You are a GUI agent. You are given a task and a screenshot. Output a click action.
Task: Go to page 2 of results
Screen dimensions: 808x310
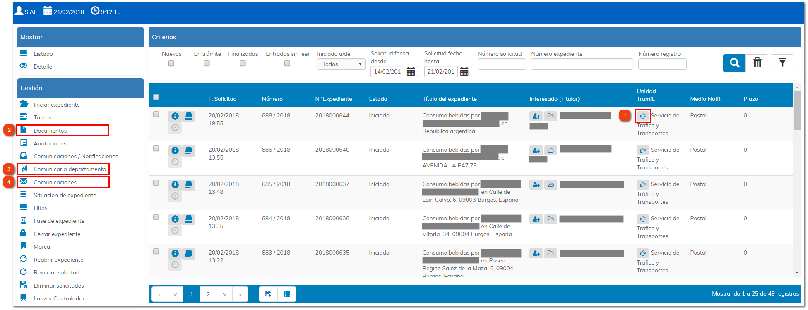click(x=208, y=294)
